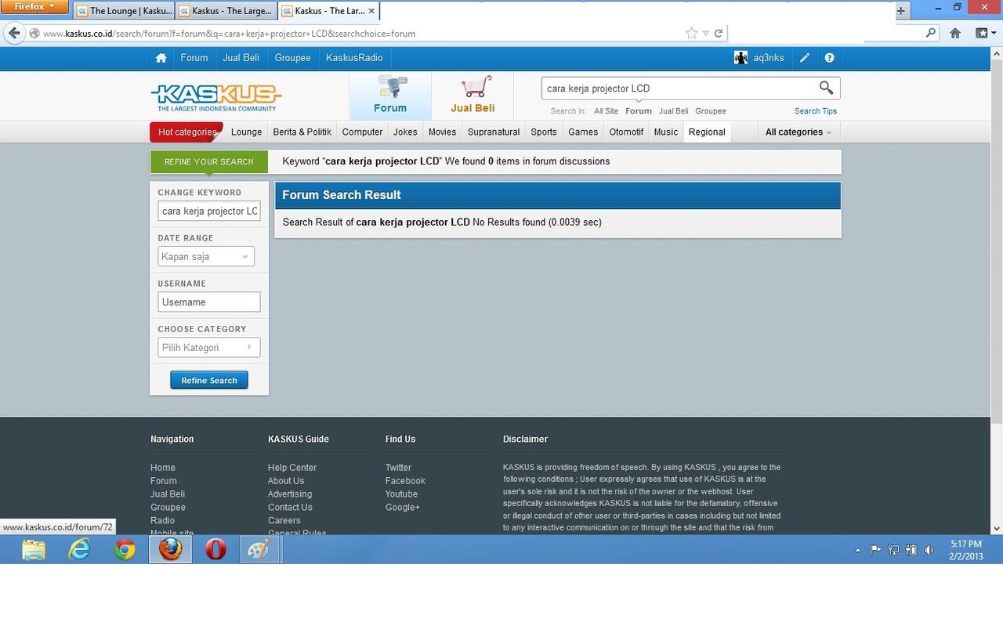This screenshot has height=633, width=1003.
Task: Open the 'Pilih Kategori' category dropdown
Action: click(209, 347)
